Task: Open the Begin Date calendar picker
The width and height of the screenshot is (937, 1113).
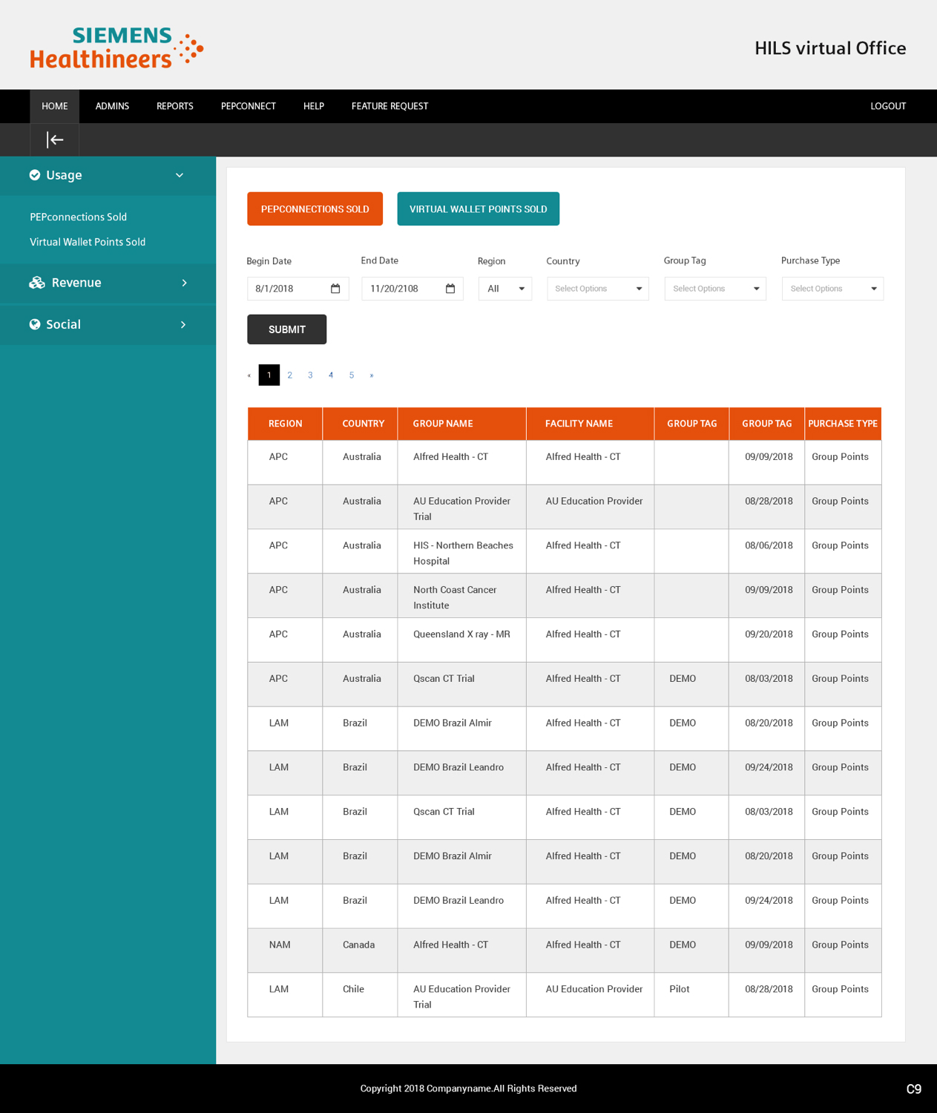Action: [x=335, y=289]
